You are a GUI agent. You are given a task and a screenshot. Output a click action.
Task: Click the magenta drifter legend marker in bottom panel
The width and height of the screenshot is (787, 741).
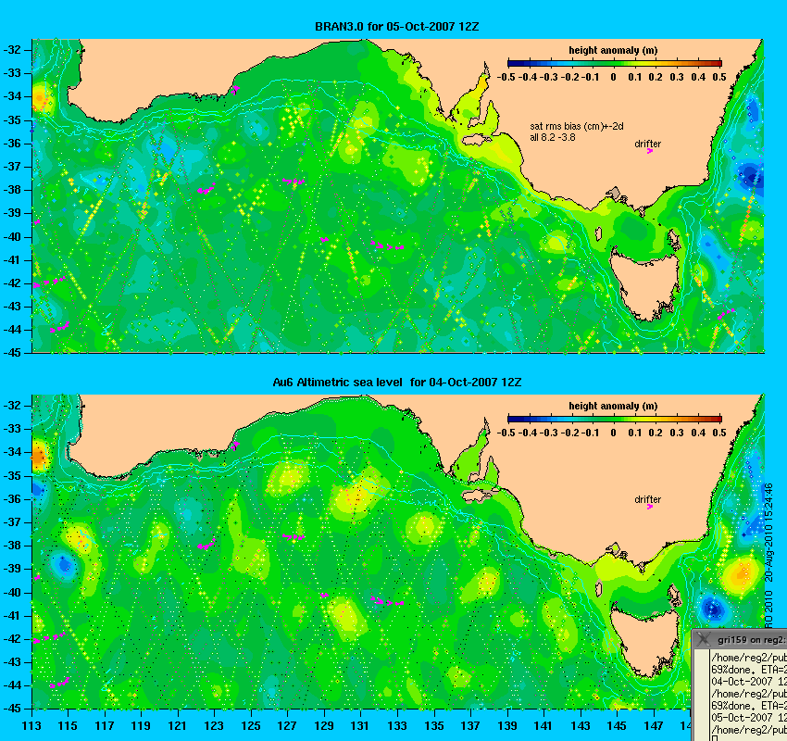649,507
